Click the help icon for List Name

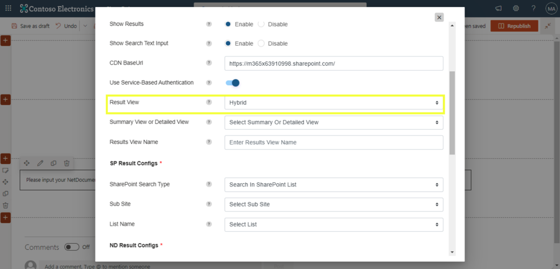tap(209, 224)
